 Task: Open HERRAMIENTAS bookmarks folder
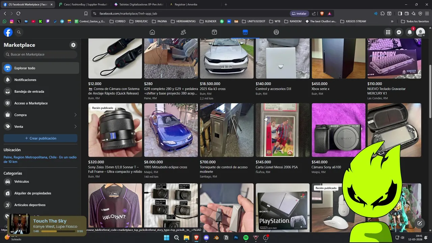[x=183, y=21]
